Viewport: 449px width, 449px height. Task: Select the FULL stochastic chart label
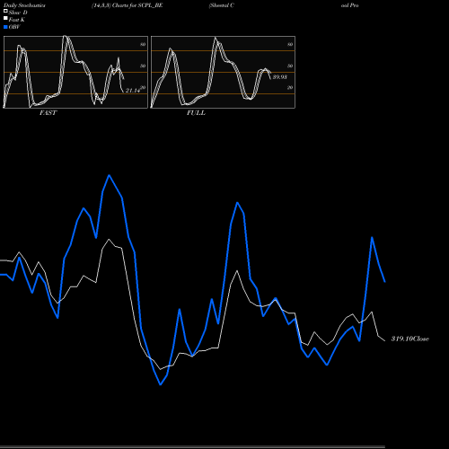196,112
